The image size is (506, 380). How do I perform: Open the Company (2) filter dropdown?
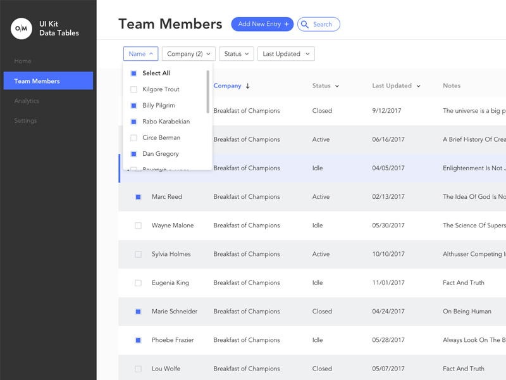(188, 54)
